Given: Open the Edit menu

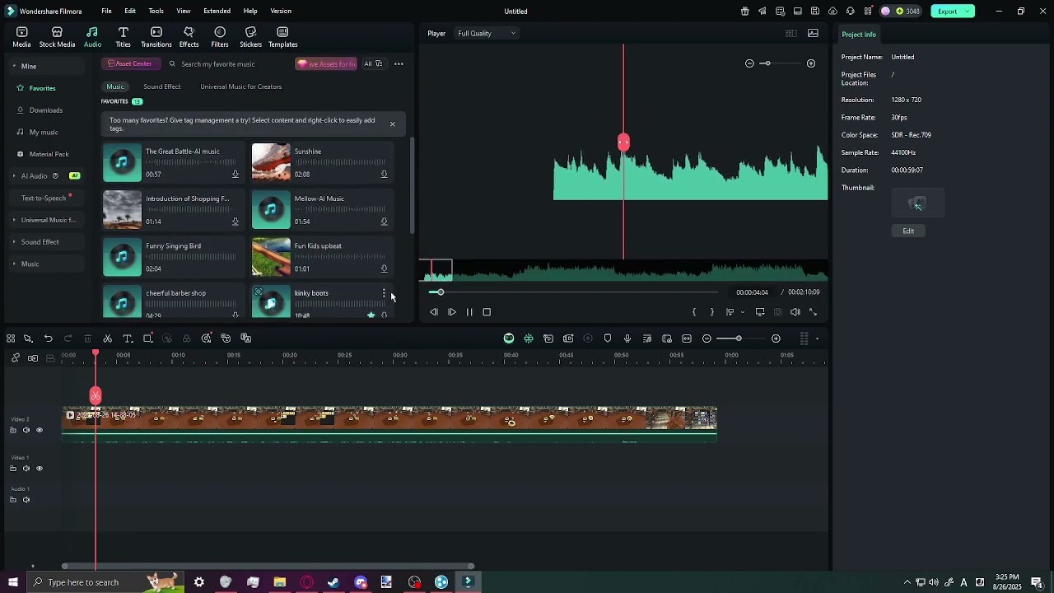Looking at the screenshot, I should point(130,12).
